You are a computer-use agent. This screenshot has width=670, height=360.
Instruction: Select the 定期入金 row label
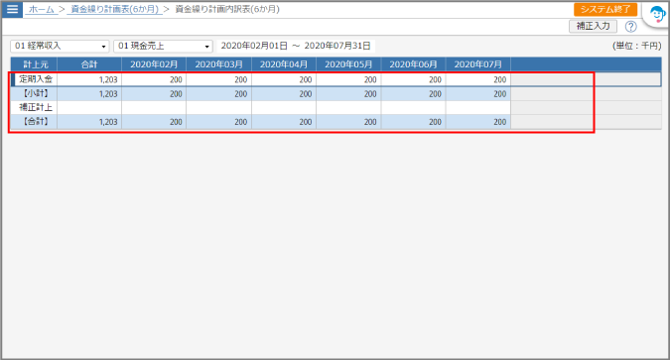coord(36,79)
